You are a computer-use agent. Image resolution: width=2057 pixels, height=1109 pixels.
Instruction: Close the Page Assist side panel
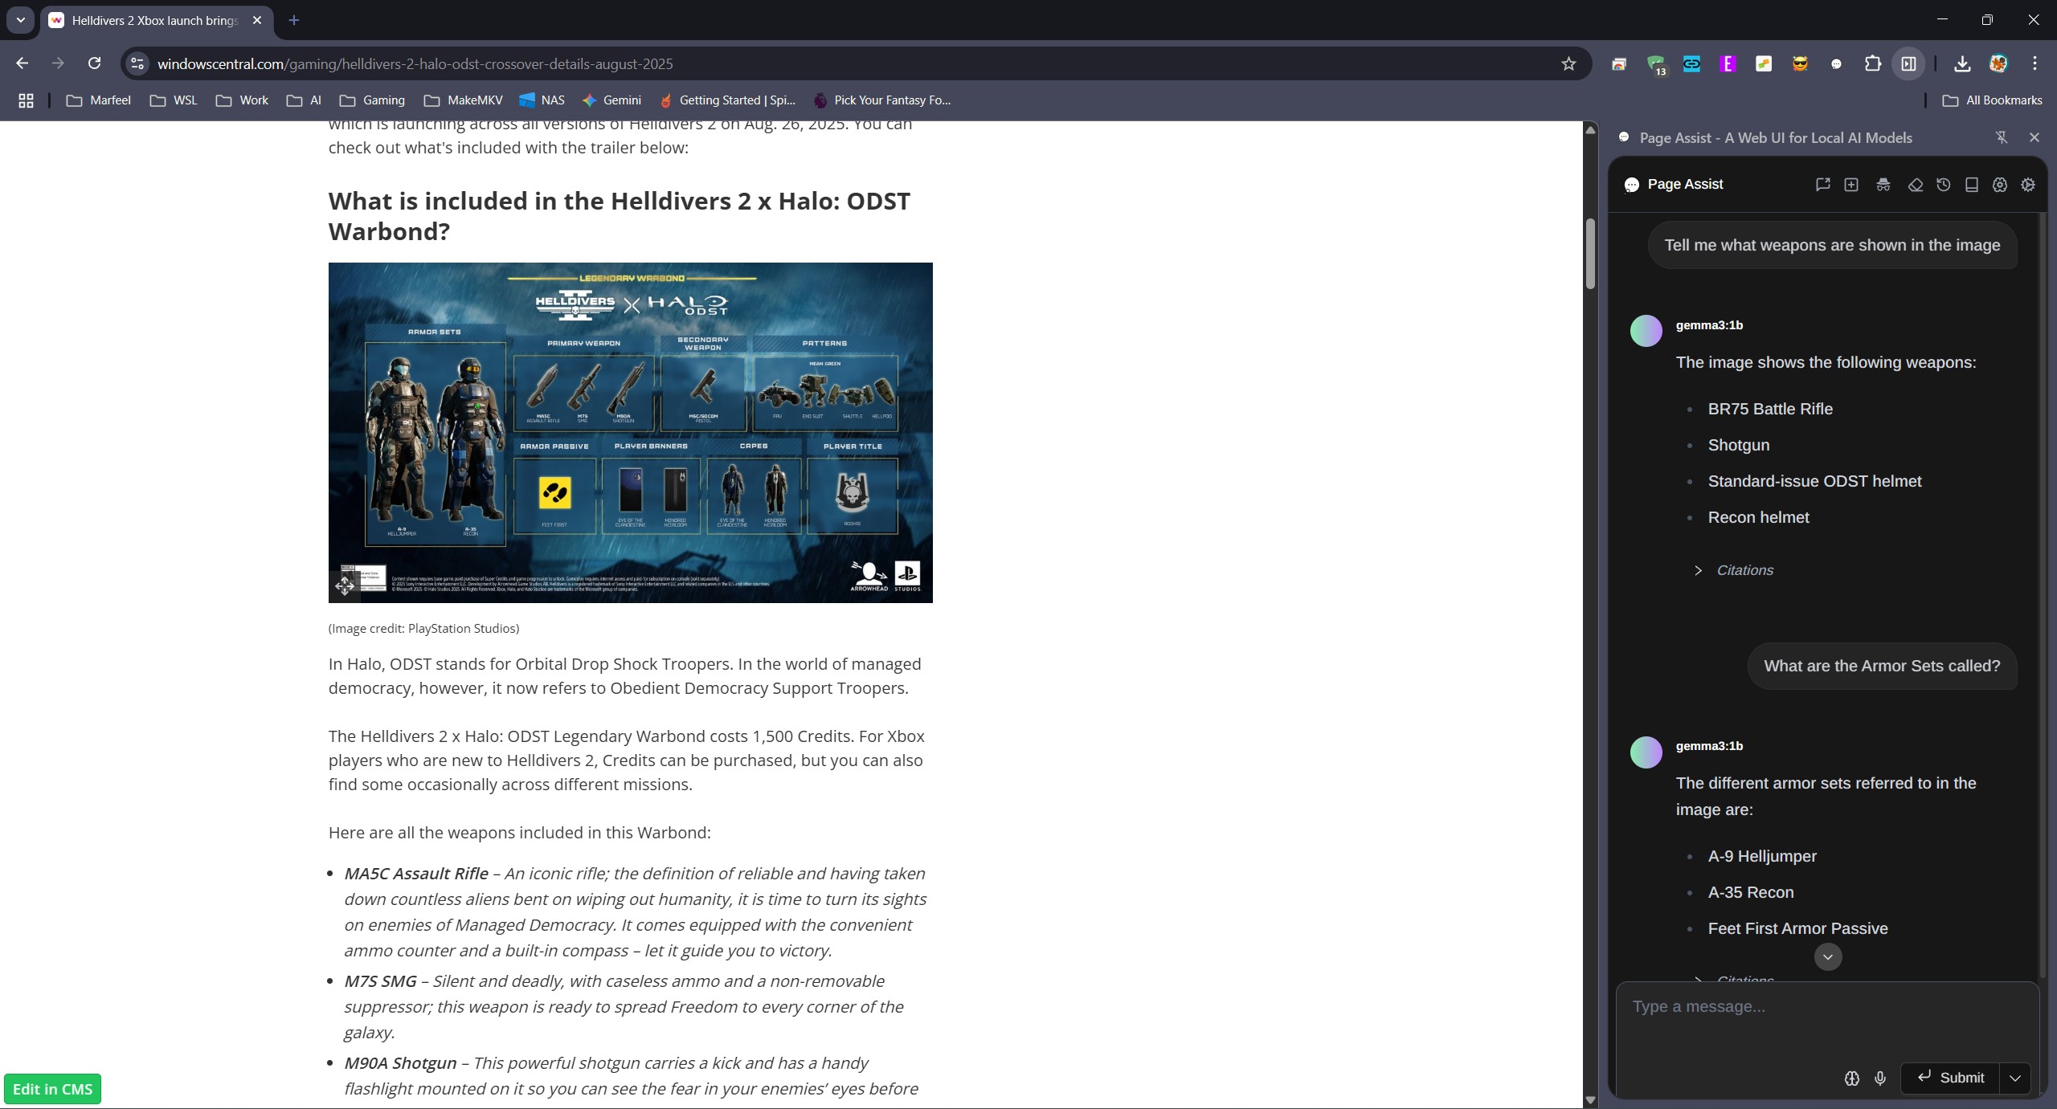(2035, 137)
